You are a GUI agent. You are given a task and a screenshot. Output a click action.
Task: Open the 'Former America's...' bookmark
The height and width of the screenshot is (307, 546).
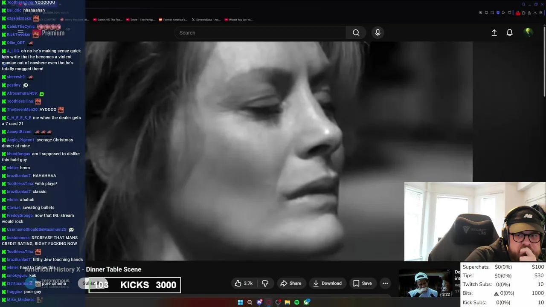point(173,20)
